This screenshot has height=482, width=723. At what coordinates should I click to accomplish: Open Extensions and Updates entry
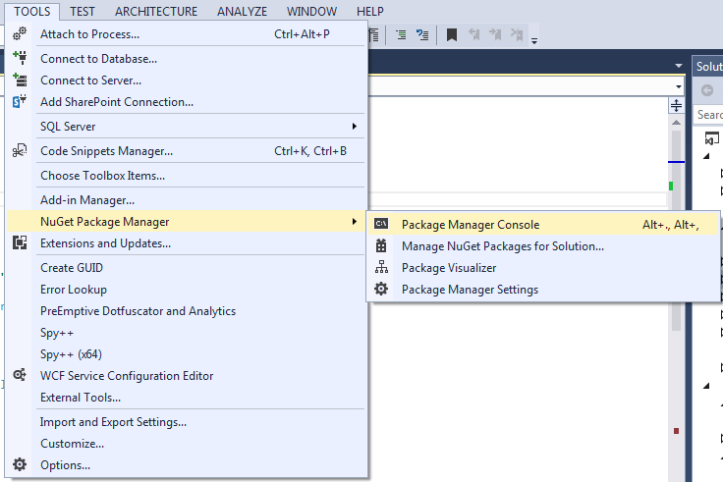(x=187, y=242)
